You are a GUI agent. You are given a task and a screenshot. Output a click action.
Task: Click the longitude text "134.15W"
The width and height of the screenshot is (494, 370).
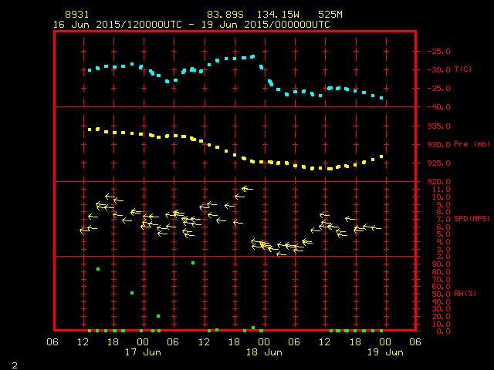point(278,15)
